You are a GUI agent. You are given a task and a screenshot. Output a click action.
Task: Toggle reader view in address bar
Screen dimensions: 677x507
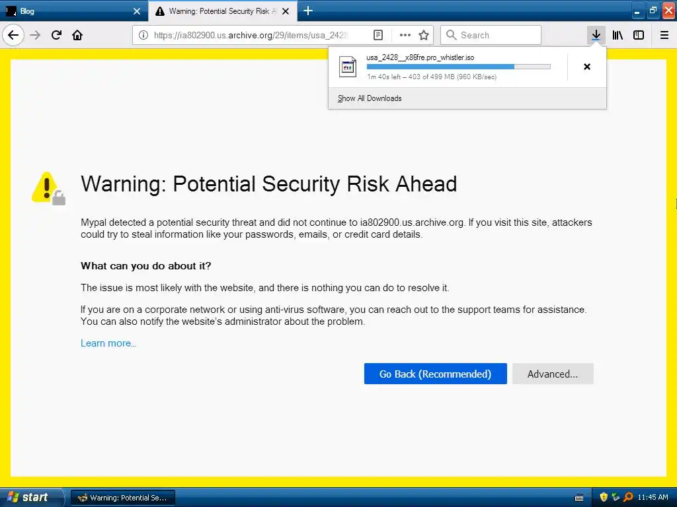[378, 35]
